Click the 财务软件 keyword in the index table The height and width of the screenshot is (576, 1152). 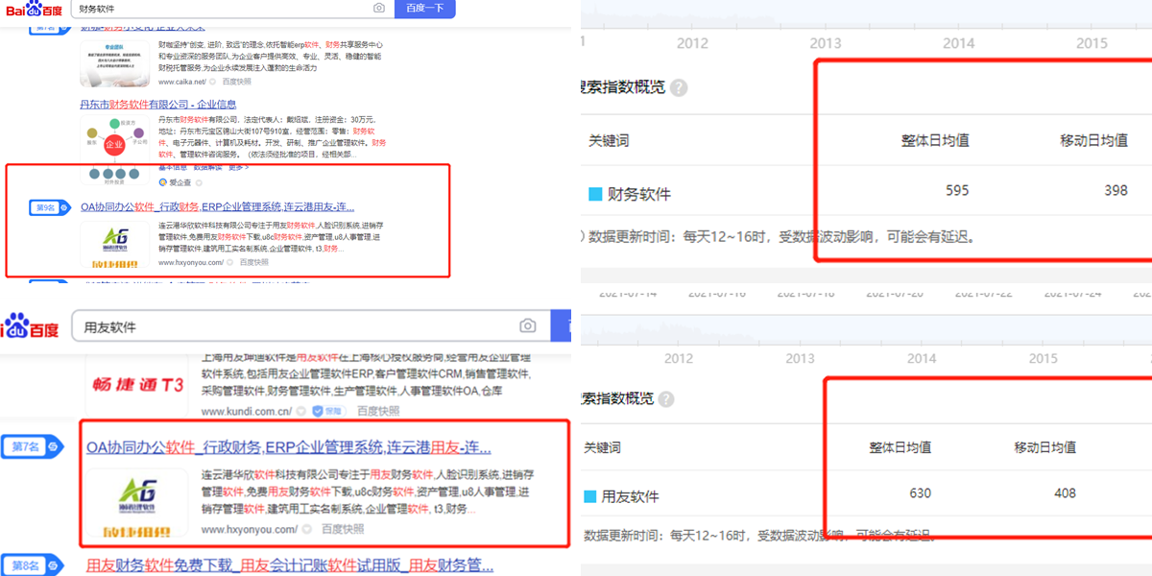coord(640,193)
